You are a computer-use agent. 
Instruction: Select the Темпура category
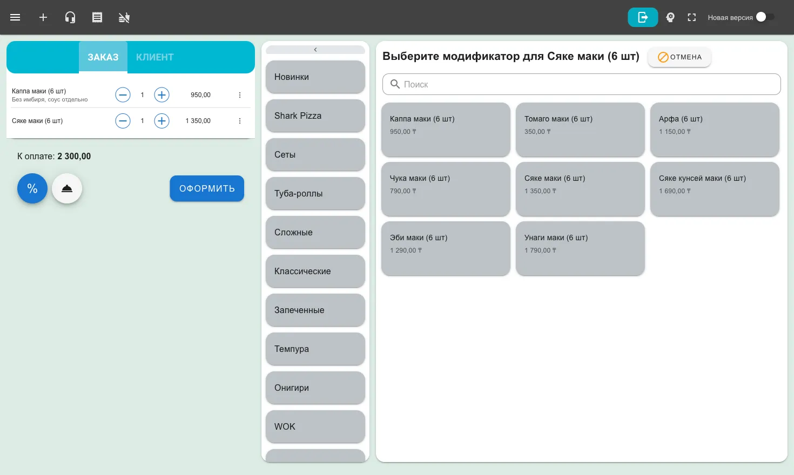pyautogui.click(x=315, y=349)
